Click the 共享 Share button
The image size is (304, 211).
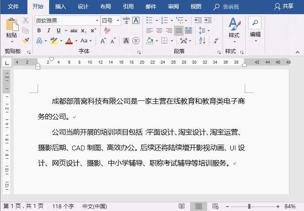pos(284,6)
